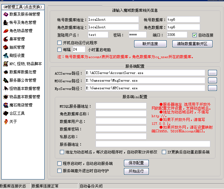Click the 数据库用户名 input field
The height and width of the screenshot is (189, 224).
121,121
